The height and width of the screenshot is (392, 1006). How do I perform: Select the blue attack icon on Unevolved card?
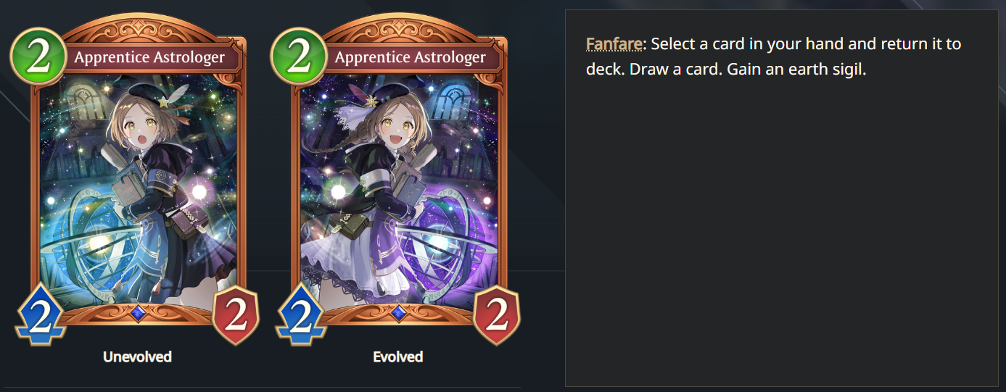click(41, 313)
